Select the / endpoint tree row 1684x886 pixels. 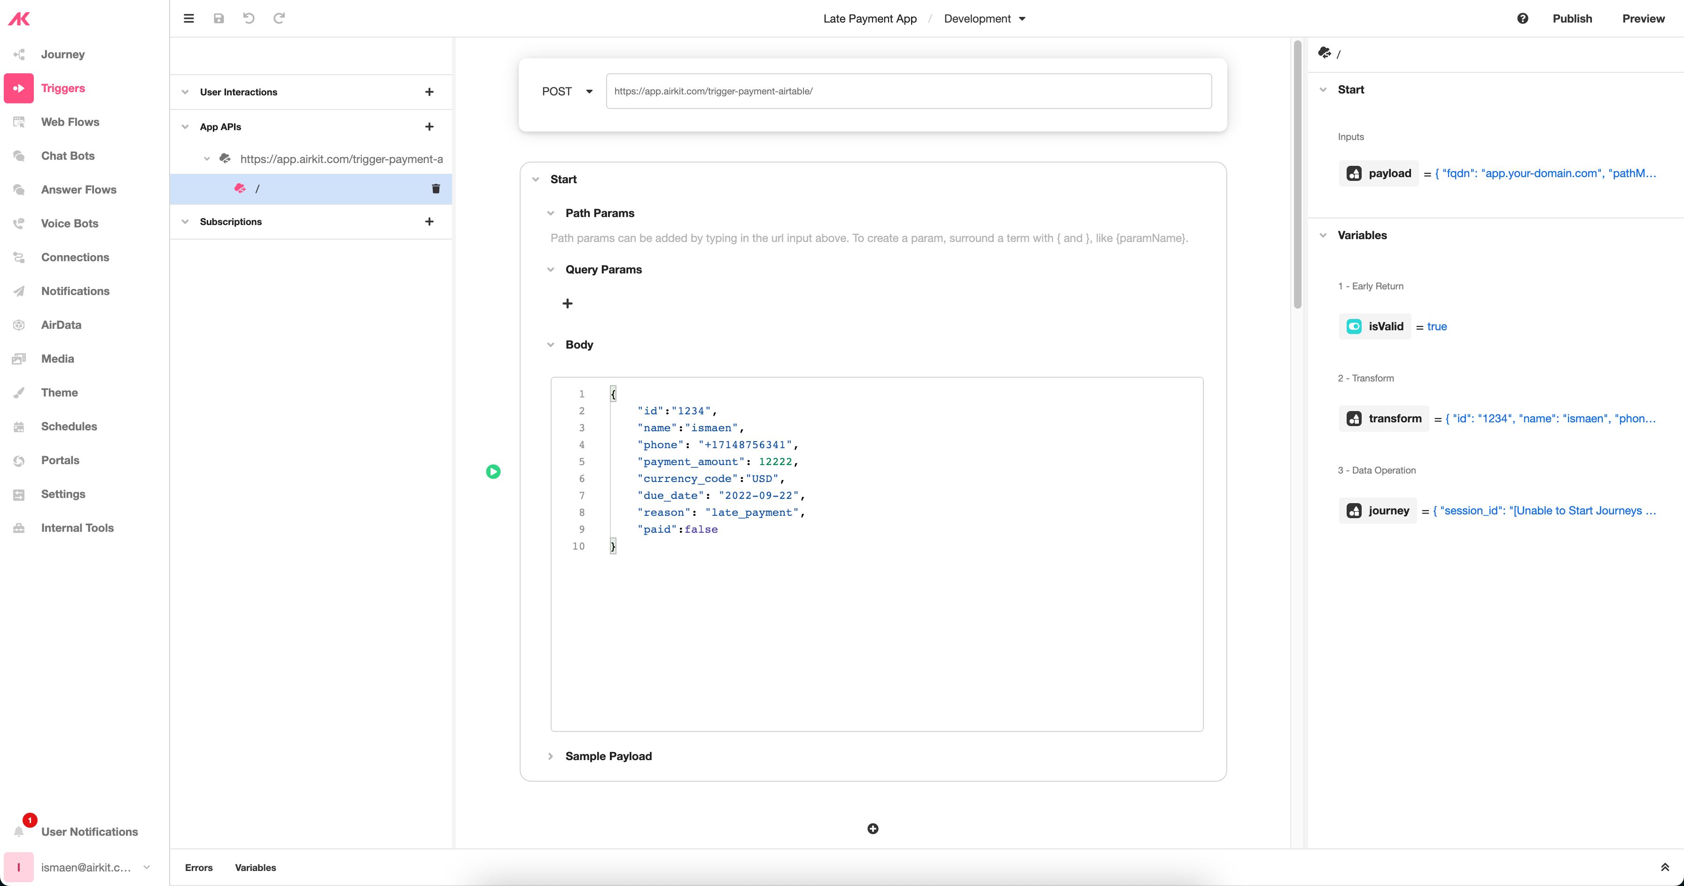pyautogui.click(x=311, y=189)
